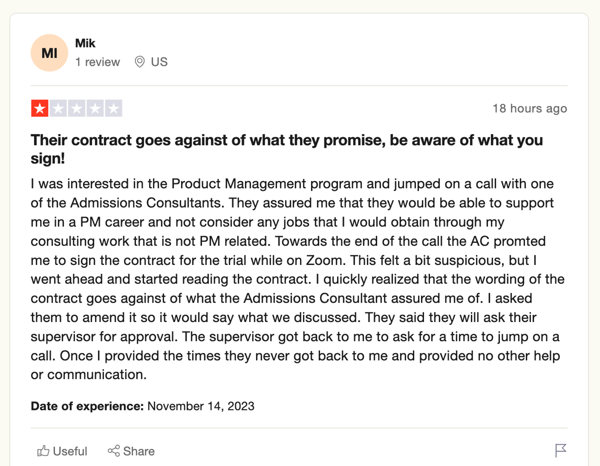600x466 pixels.
Task: Click the location pin icon
Action: click(140, 62)
